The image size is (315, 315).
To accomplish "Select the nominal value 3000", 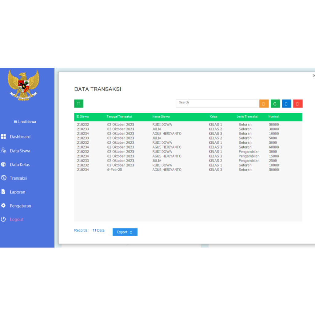I will pyautogui.click(x=273, y=152).
